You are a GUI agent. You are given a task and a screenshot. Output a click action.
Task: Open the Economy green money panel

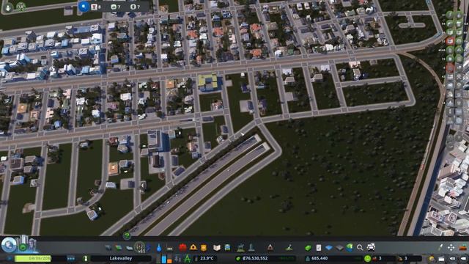tap(308, 248)
